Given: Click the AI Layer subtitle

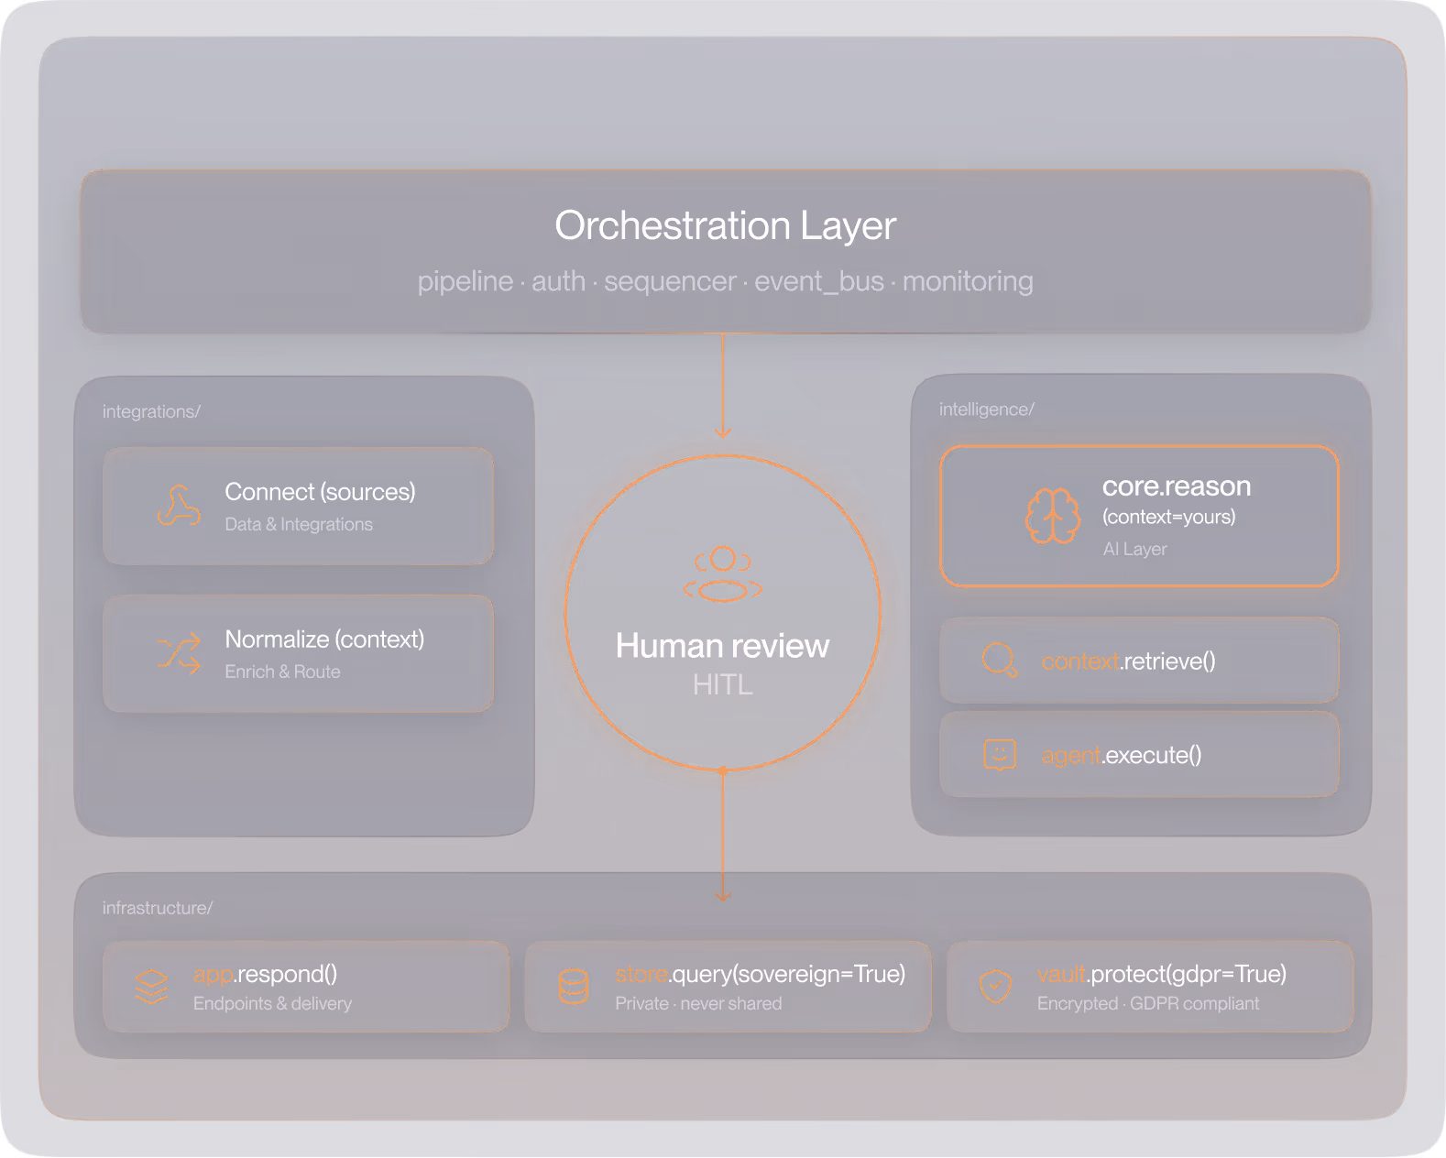Looking at the screenshot, I should tap(1134, 549).
